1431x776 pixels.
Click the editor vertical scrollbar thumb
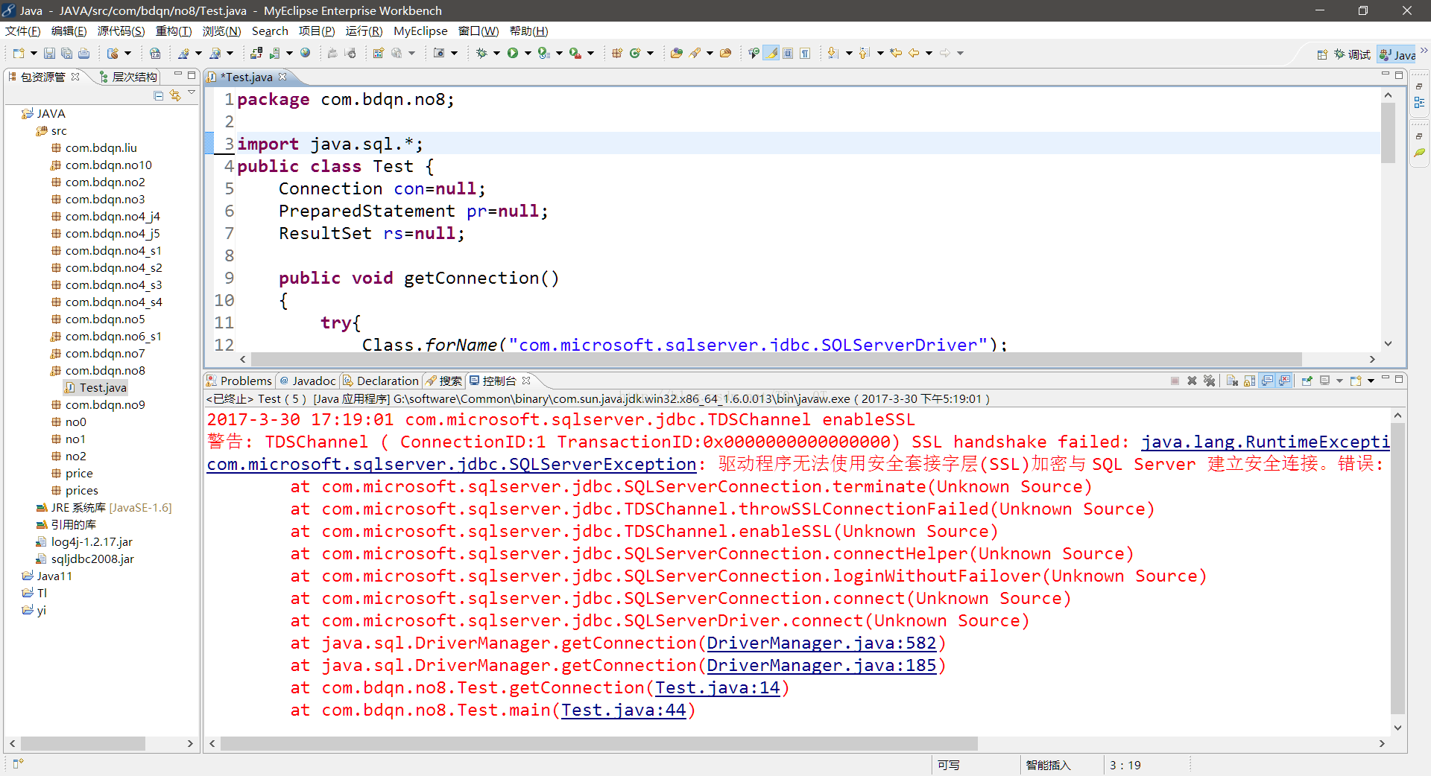(x=1388, y=133)
